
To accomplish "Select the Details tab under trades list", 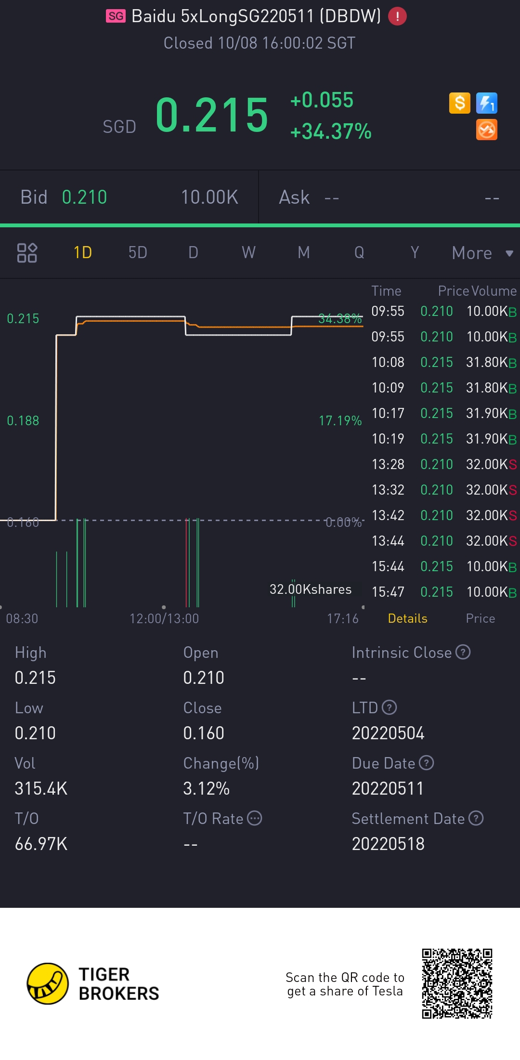I will pyautogui.click(x=408, y=618).
